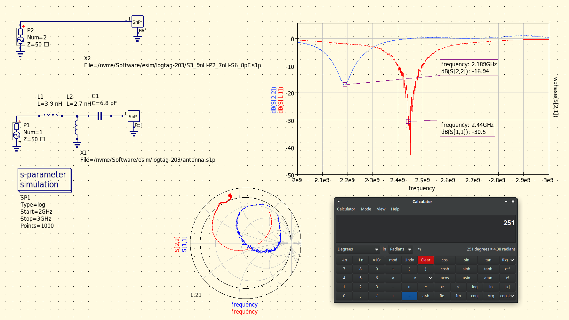Screen dimensions: 569x320
Task: Click the Undo button
Action: 409,260
